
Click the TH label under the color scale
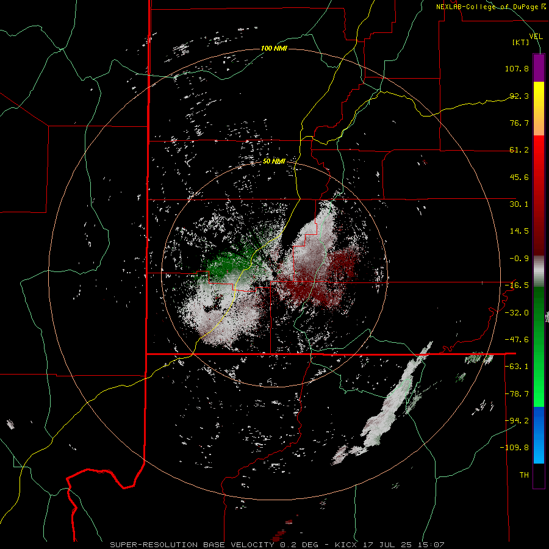tap(524, 475)
